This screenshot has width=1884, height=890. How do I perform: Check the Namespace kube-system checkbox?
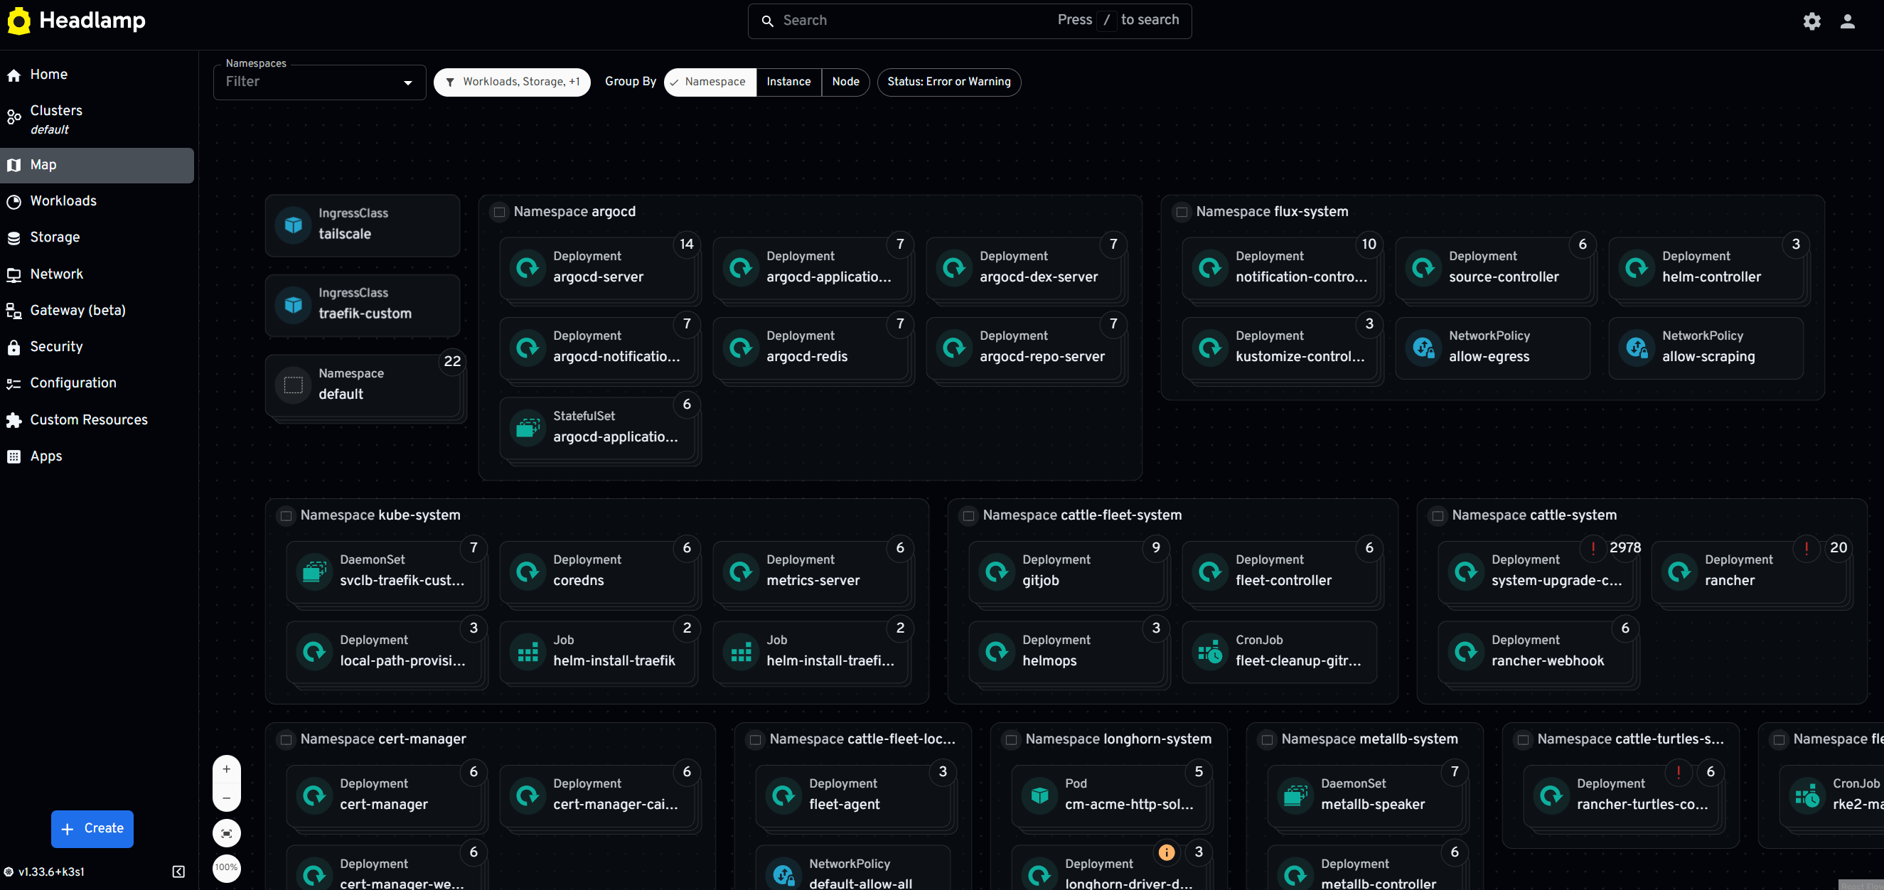(x=286, y=515)
